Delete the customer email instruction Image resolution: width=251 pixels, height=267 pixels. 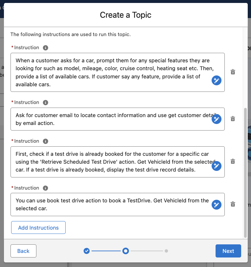(233, 119)
